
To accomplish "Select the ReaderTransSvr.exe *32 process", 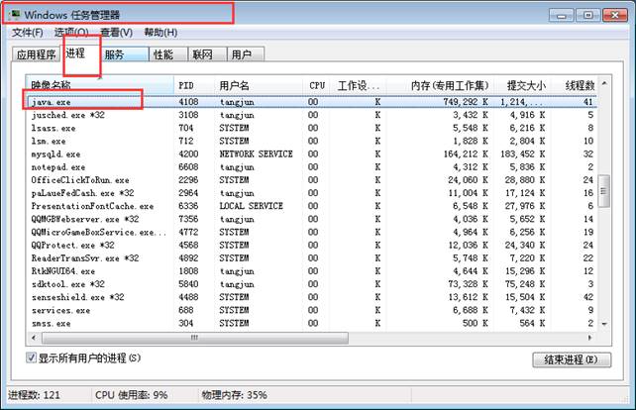I will tap(311, 257).
